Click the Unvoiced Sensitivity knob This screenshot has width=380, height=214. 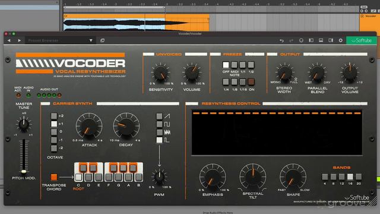pyautogui.click(x=160, y=73)
